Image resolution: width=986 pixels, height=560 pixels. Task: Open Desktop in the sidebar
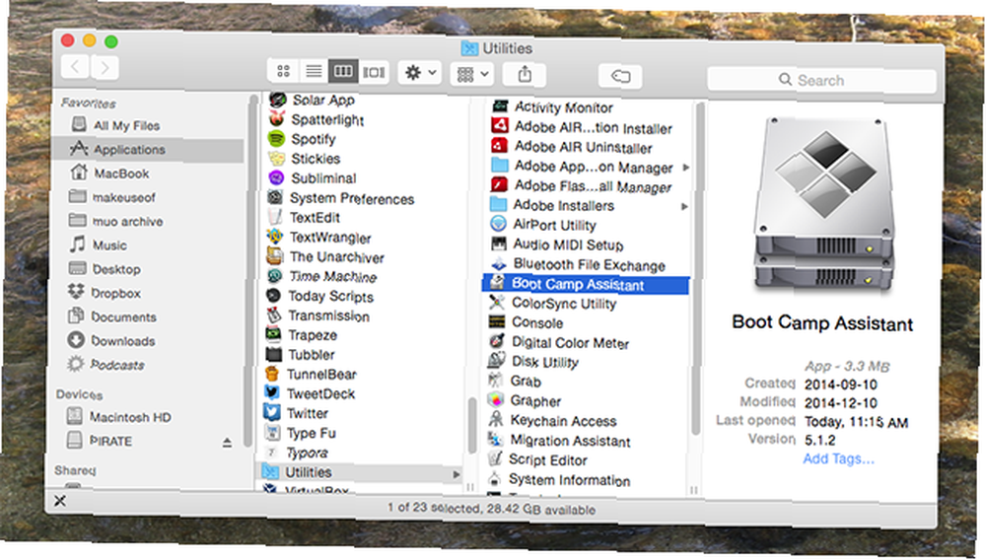(116, 269)
